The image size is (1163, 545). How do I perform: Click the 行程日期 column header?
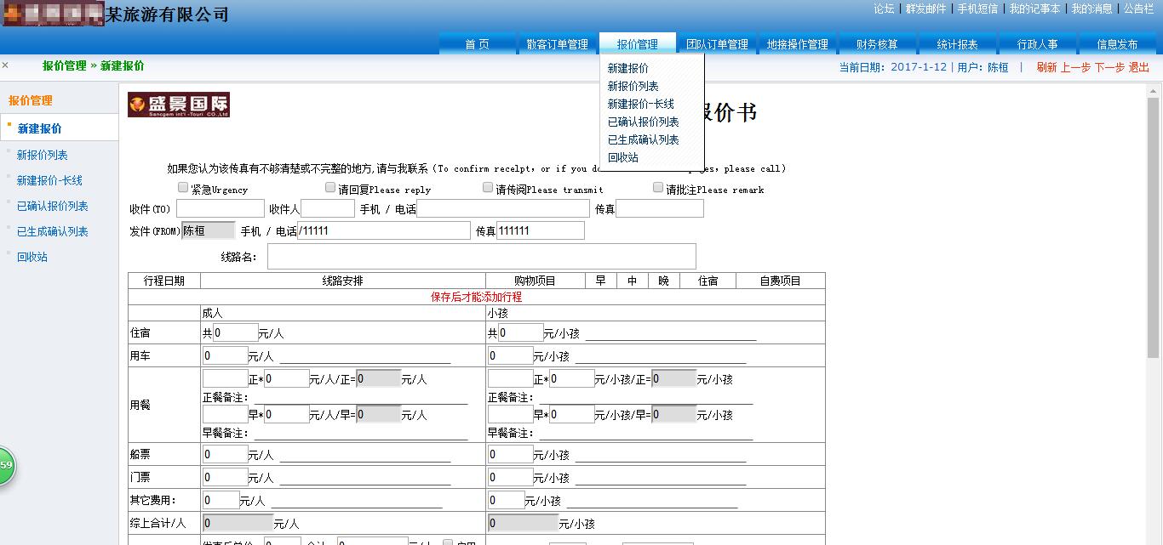click(x=164, y=281)
